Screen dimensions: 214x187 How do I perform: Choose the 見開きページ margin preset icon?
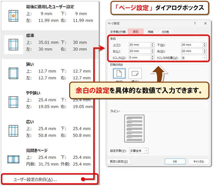coord(13,159)
